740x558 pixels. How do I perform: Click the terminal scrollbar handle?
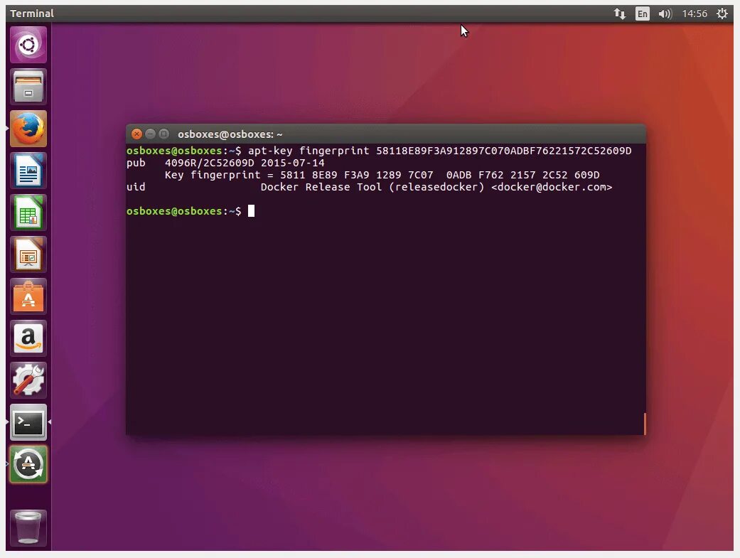coord(644,424)
